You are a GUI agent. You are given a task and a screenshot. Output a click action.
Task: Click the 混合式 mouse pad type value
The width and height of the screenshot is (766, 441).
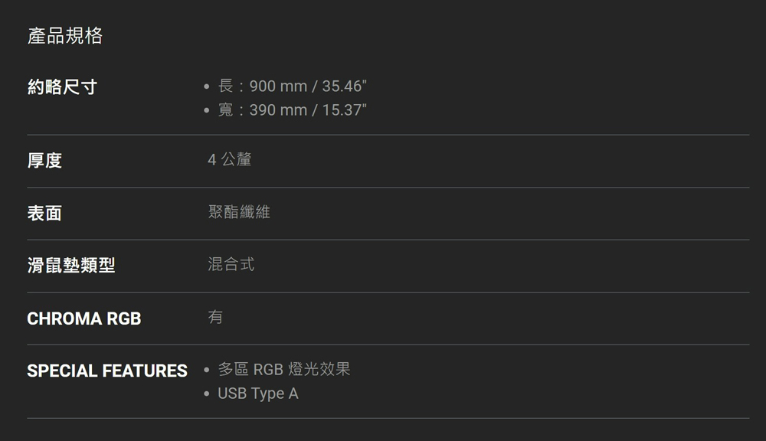click(231, 265)
